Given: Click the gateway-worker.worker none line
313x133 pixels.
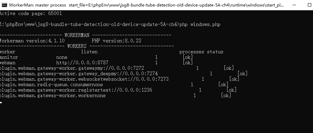Looking at the screenshot, I should [115, 96].
